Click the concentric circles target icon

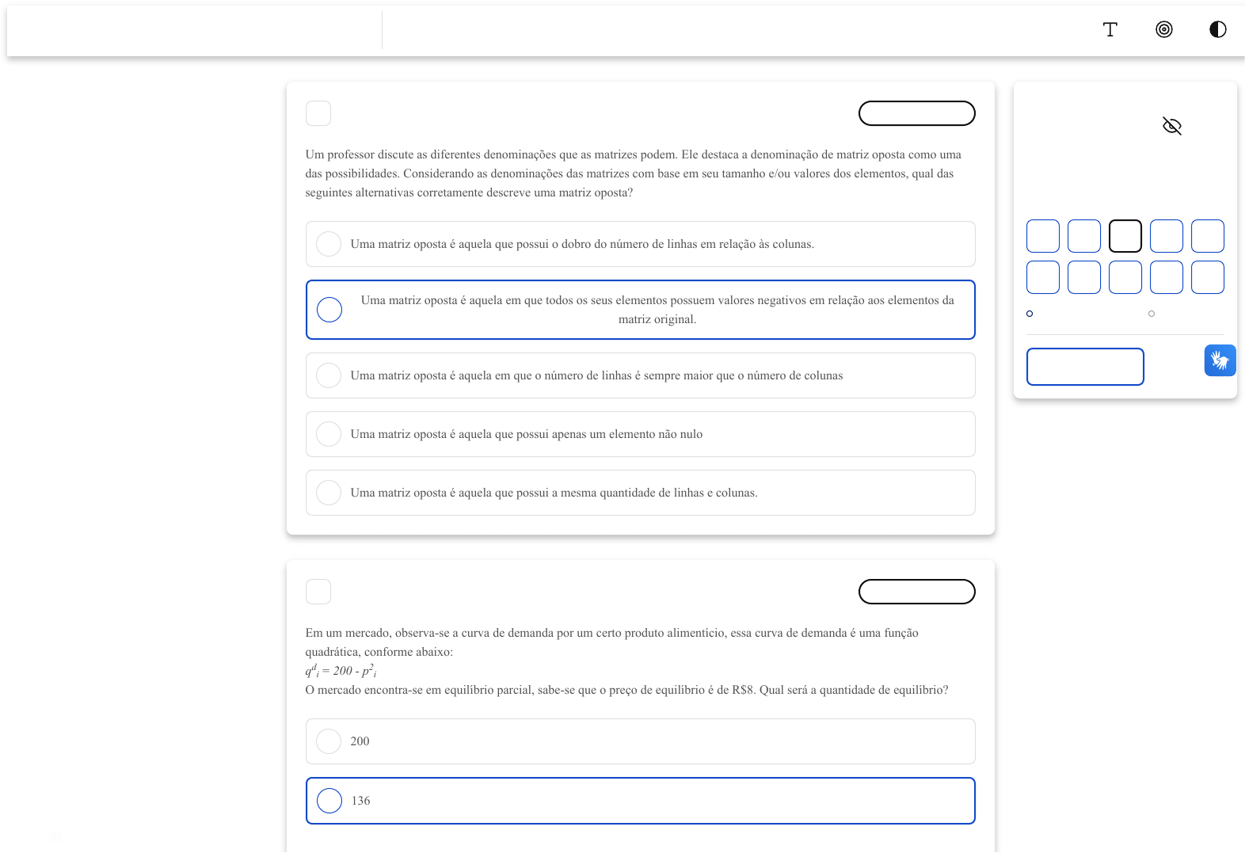1163,29
